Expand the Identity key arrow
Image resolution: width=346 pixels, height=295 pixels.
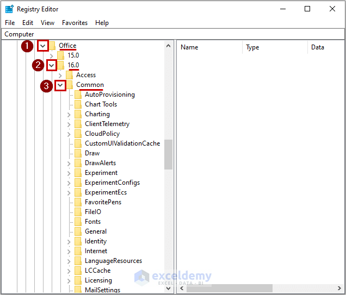click(x=69, y=242)
